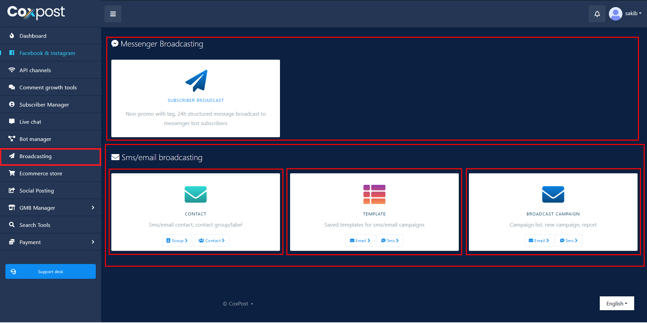Expand the GMB Manager submenu arrow
Image resolution: width=647 pixels, height=323 pixels.
93,208
